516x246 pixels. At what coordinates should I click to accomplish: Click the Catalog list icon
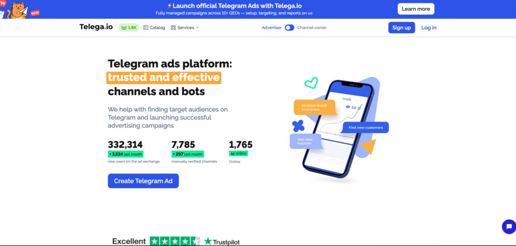(146, 28)
